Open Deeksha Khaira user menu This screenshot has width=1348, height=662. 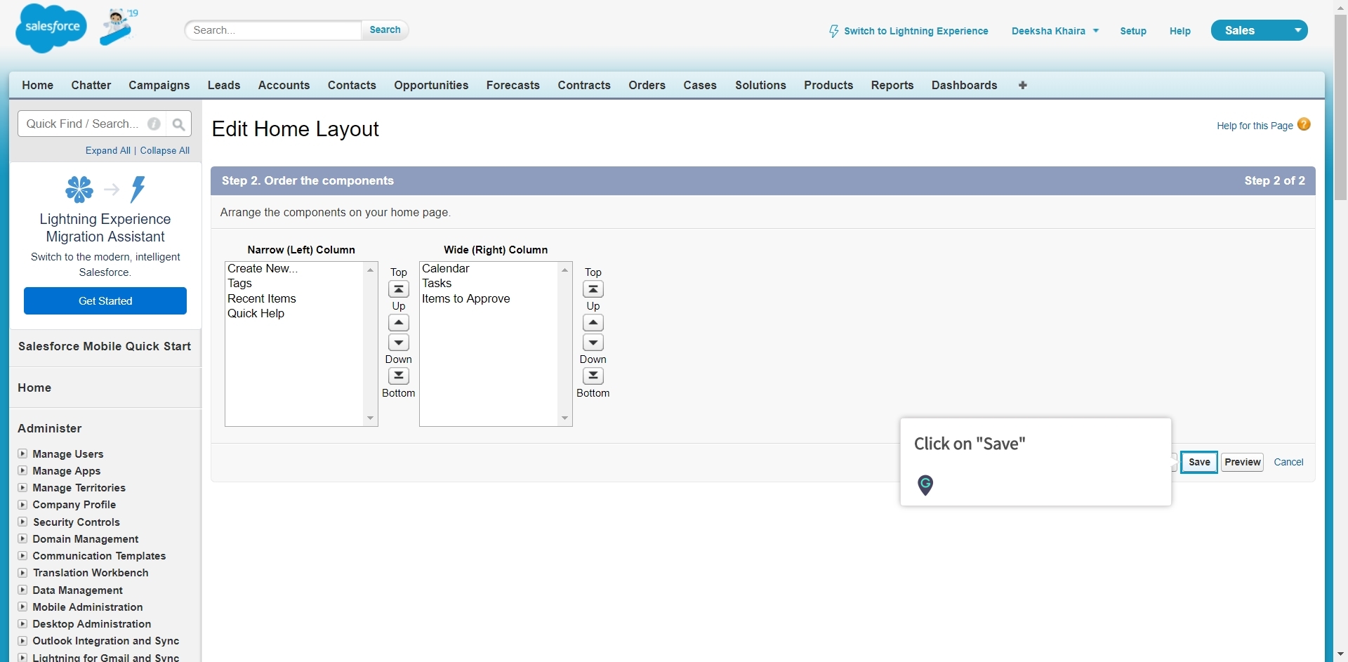pos(1055,31)
